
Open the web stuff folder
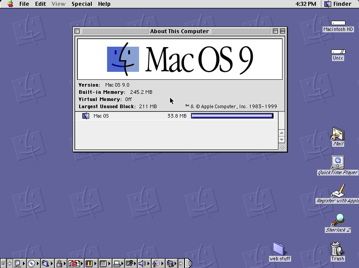(x=279, y=249)
